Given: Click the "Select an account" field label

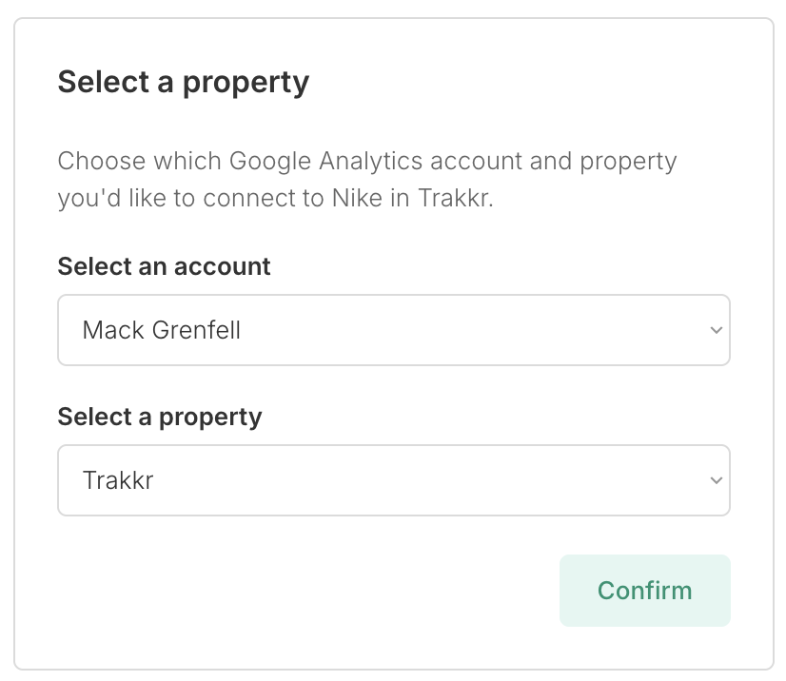Looking at the screenshot, I should [x=164, y=266].
